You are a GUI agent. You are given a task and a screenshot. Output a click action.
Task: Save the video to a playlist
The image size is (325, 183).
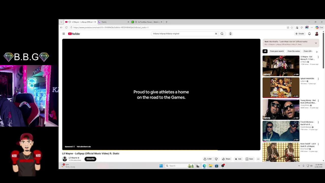[x=249, y=159]
